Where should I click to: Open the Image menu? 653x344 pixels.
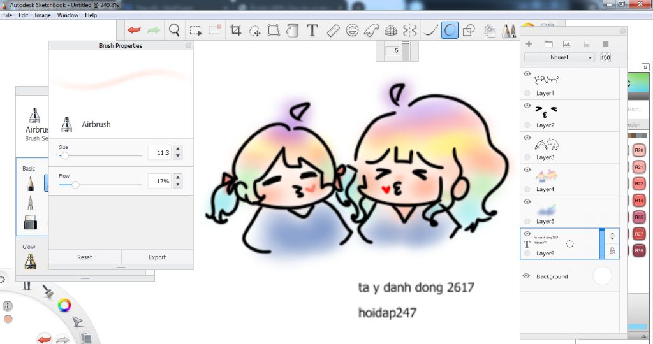[x=43, y=15]
